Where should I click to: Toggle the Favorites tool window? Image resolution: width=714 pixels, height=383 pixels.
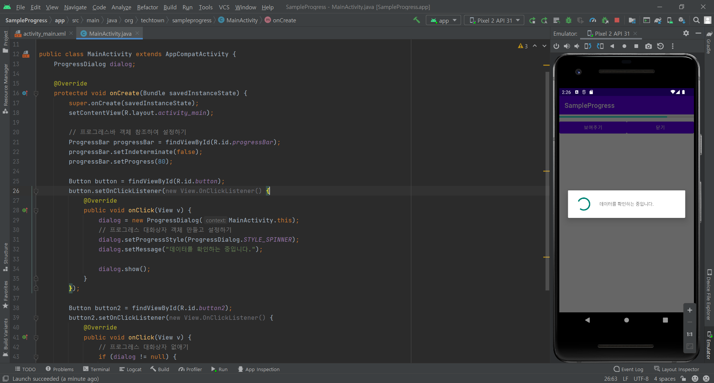[x=5, y=295]
